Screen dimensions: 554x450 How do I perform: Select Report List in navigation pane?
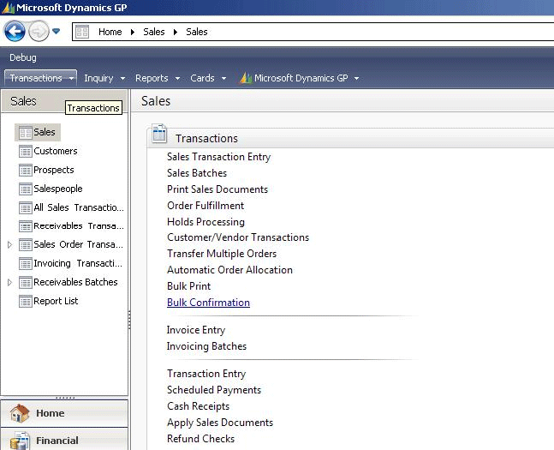[56, 301]
